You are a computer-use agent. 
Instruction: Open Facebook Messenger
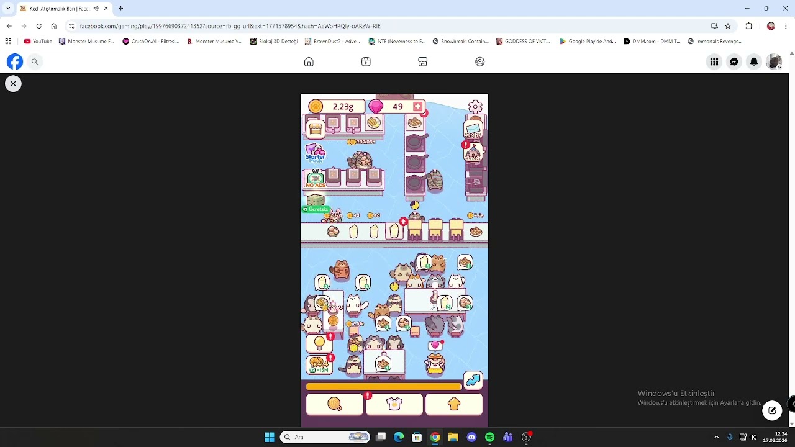[x=734, y=61]
